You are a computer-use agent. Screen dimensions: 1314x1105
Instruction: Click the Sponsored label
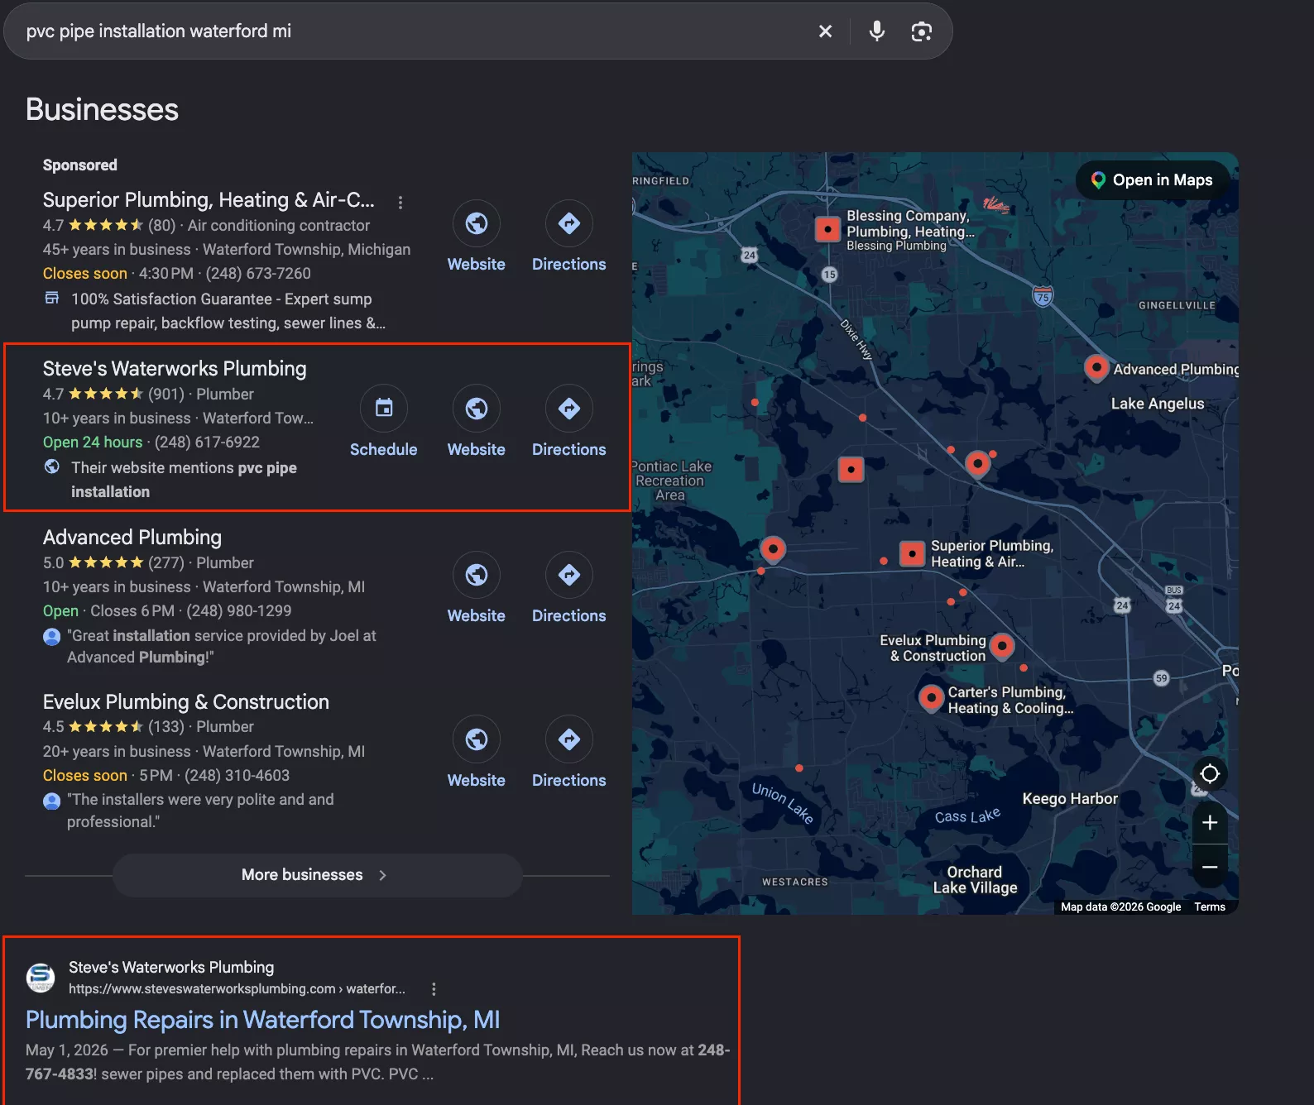click(80, 165)
